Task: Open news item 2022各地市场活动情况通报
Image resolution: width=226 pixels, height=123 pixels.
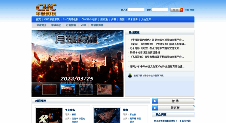Action: point(145,53)
